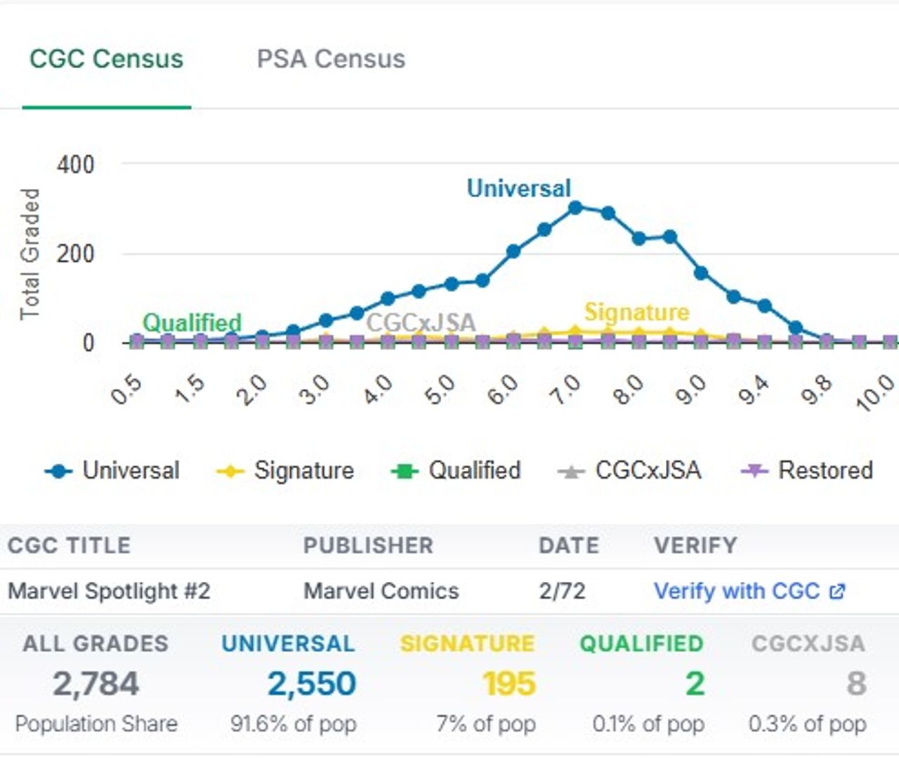The width and height of the screenshot is (899, 758).
Task: Toggle the Restored legend entry
Action: [x=825, y=470]
